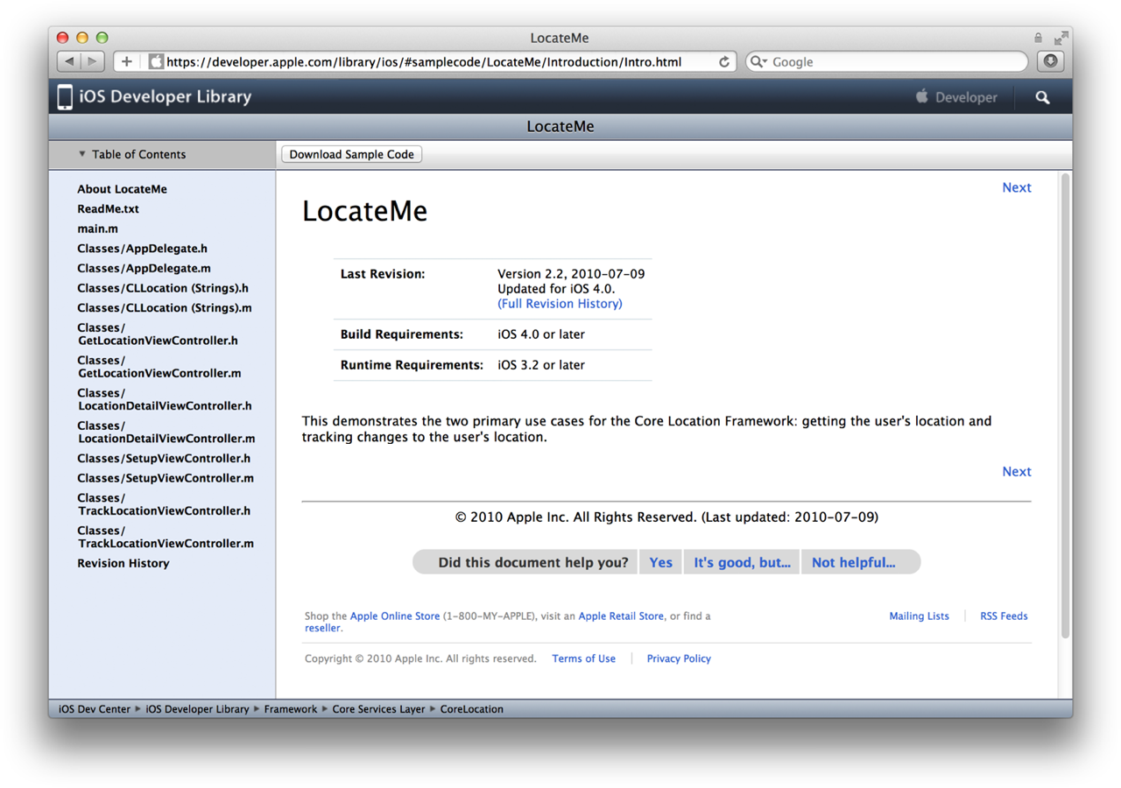Click the Google search magnifier icon
The width and height of the screenshot is (1121, 788).
758,62
